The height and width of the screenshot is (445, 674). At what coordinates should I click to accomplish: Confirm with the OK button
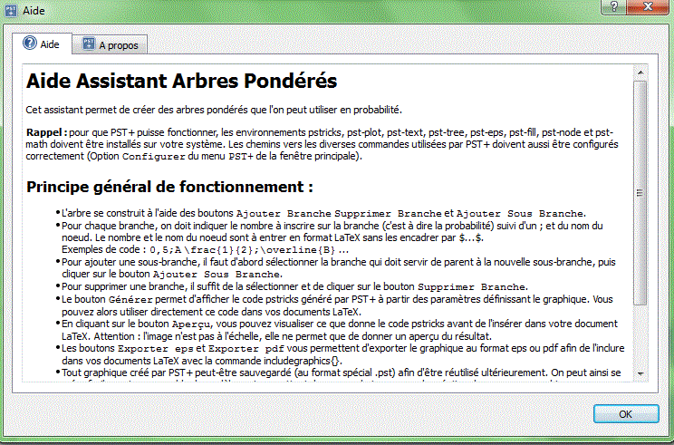tap(626, 413)
